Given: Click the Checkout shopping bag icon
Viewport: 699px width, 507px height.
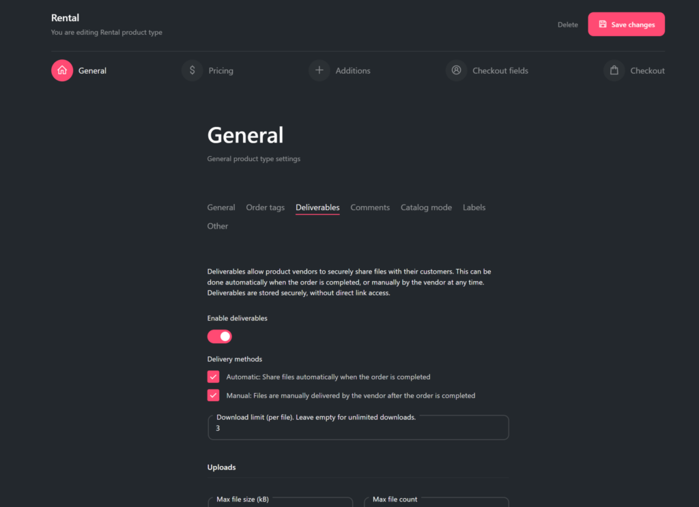Looking at the screenshot, I should pyautogui.click(x=614, y=70).
